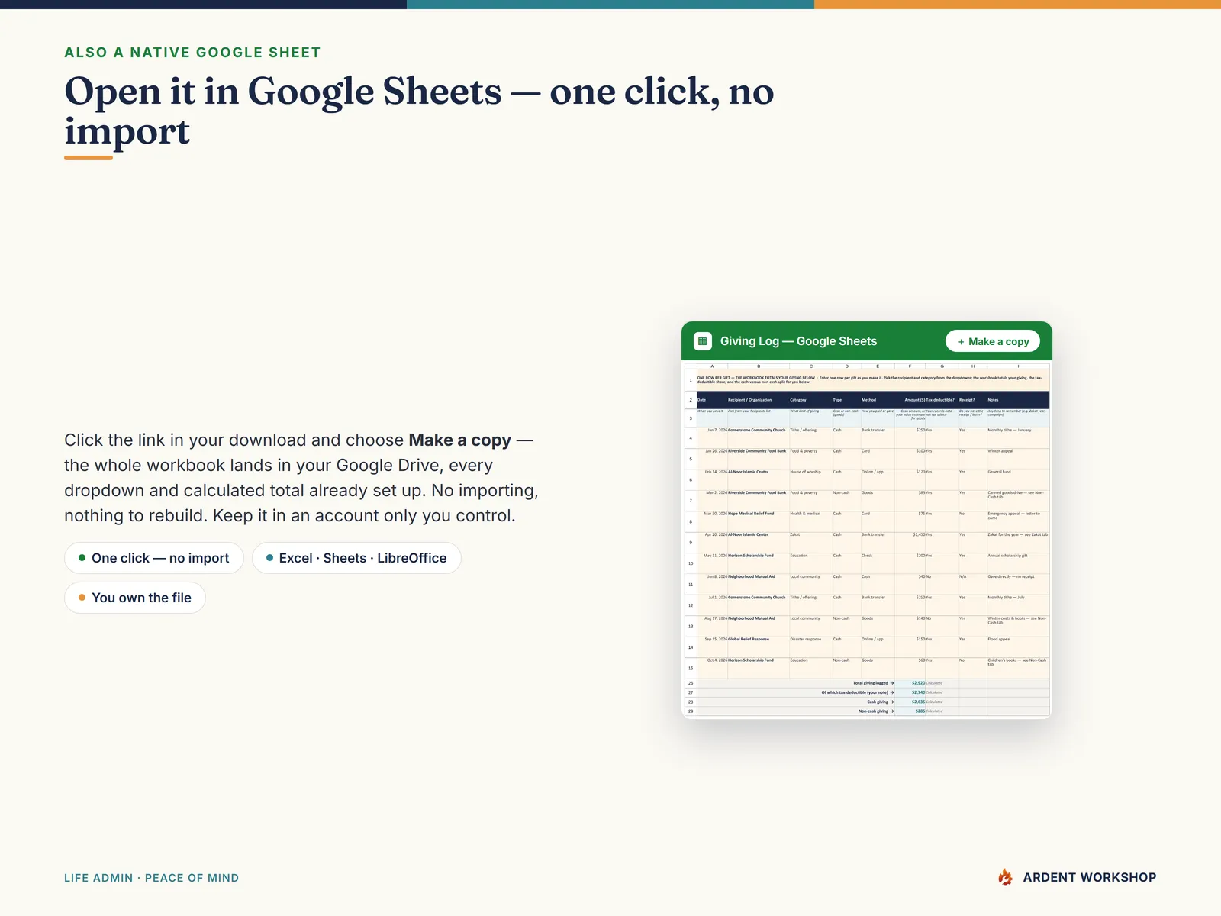Click the 'Category' header cell
The height and width of the screenshot is (916, 1221).
(x=810, y=400)
